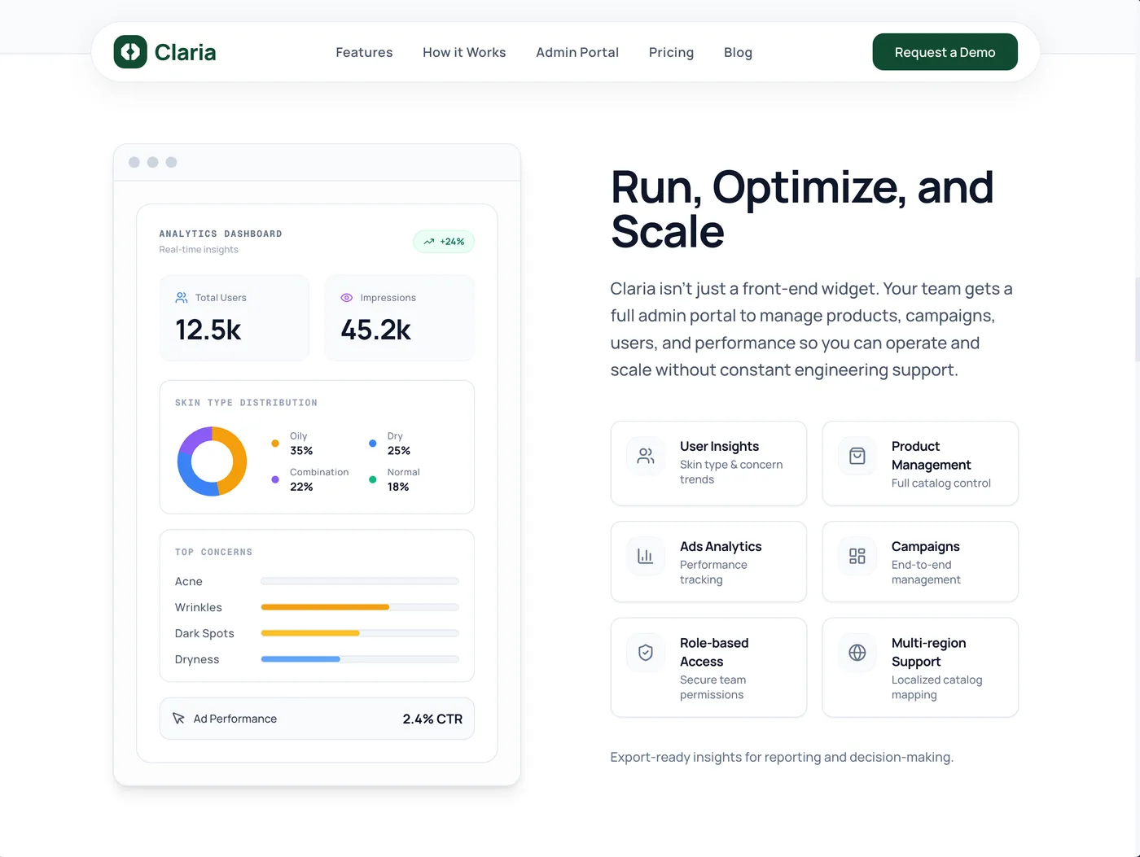Click the Dark Spots progress bar
The image size is (1140, 857).
(360, 633)
